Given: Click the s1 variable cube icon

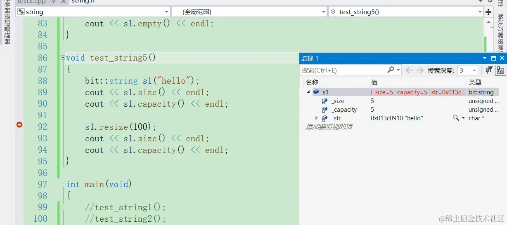Looking at the screenshot, I should (316, 92).
